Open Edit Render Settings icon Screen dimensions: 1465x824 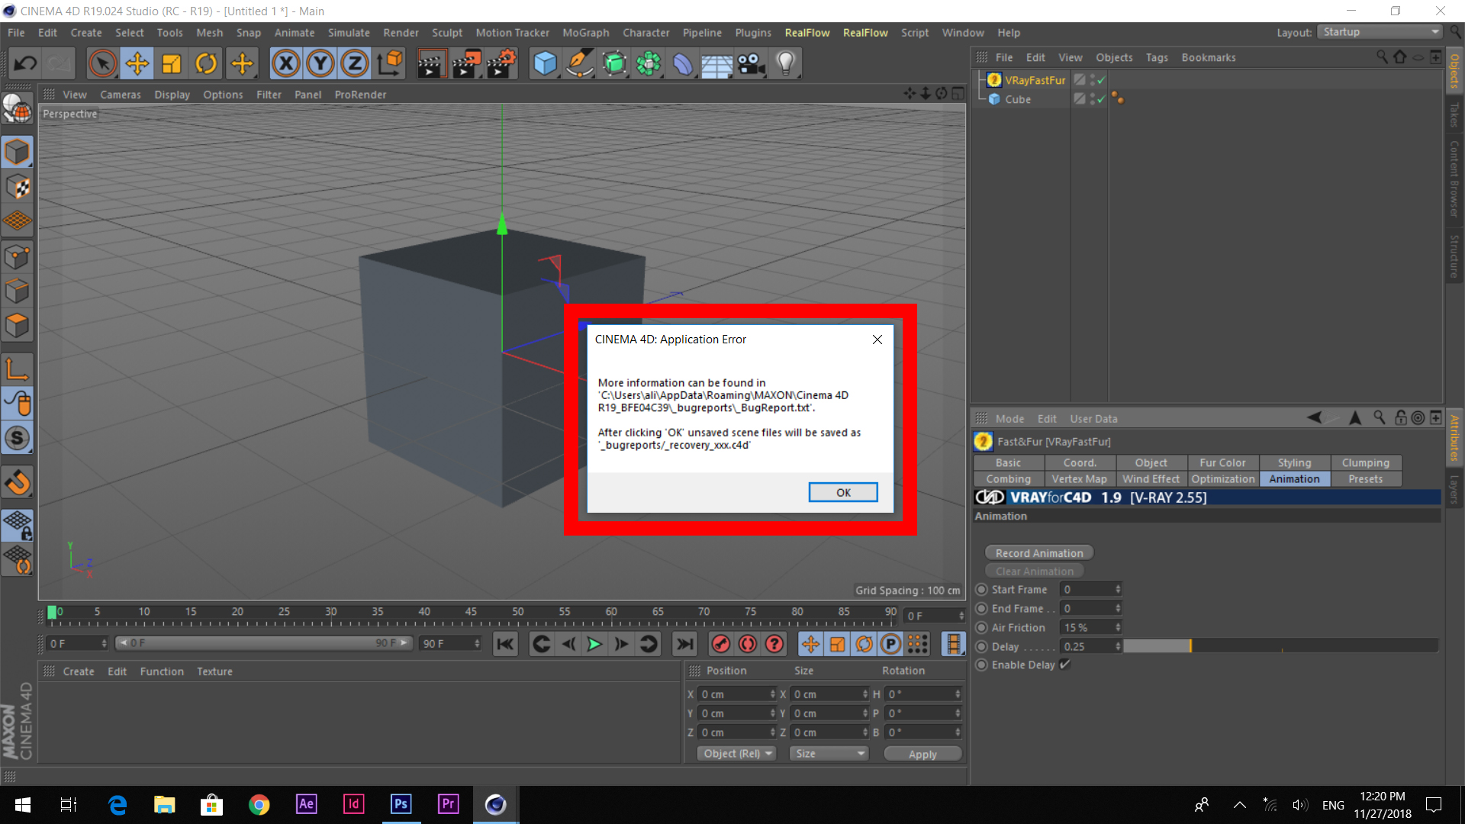[x=501, y=64]
